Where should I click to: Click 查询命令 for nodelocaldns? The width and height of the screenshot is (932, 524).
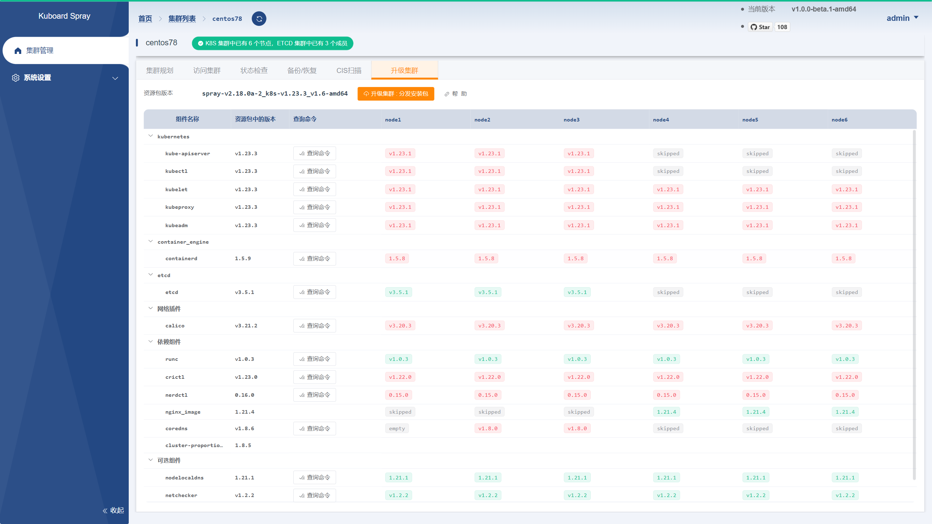coord(314,478)
